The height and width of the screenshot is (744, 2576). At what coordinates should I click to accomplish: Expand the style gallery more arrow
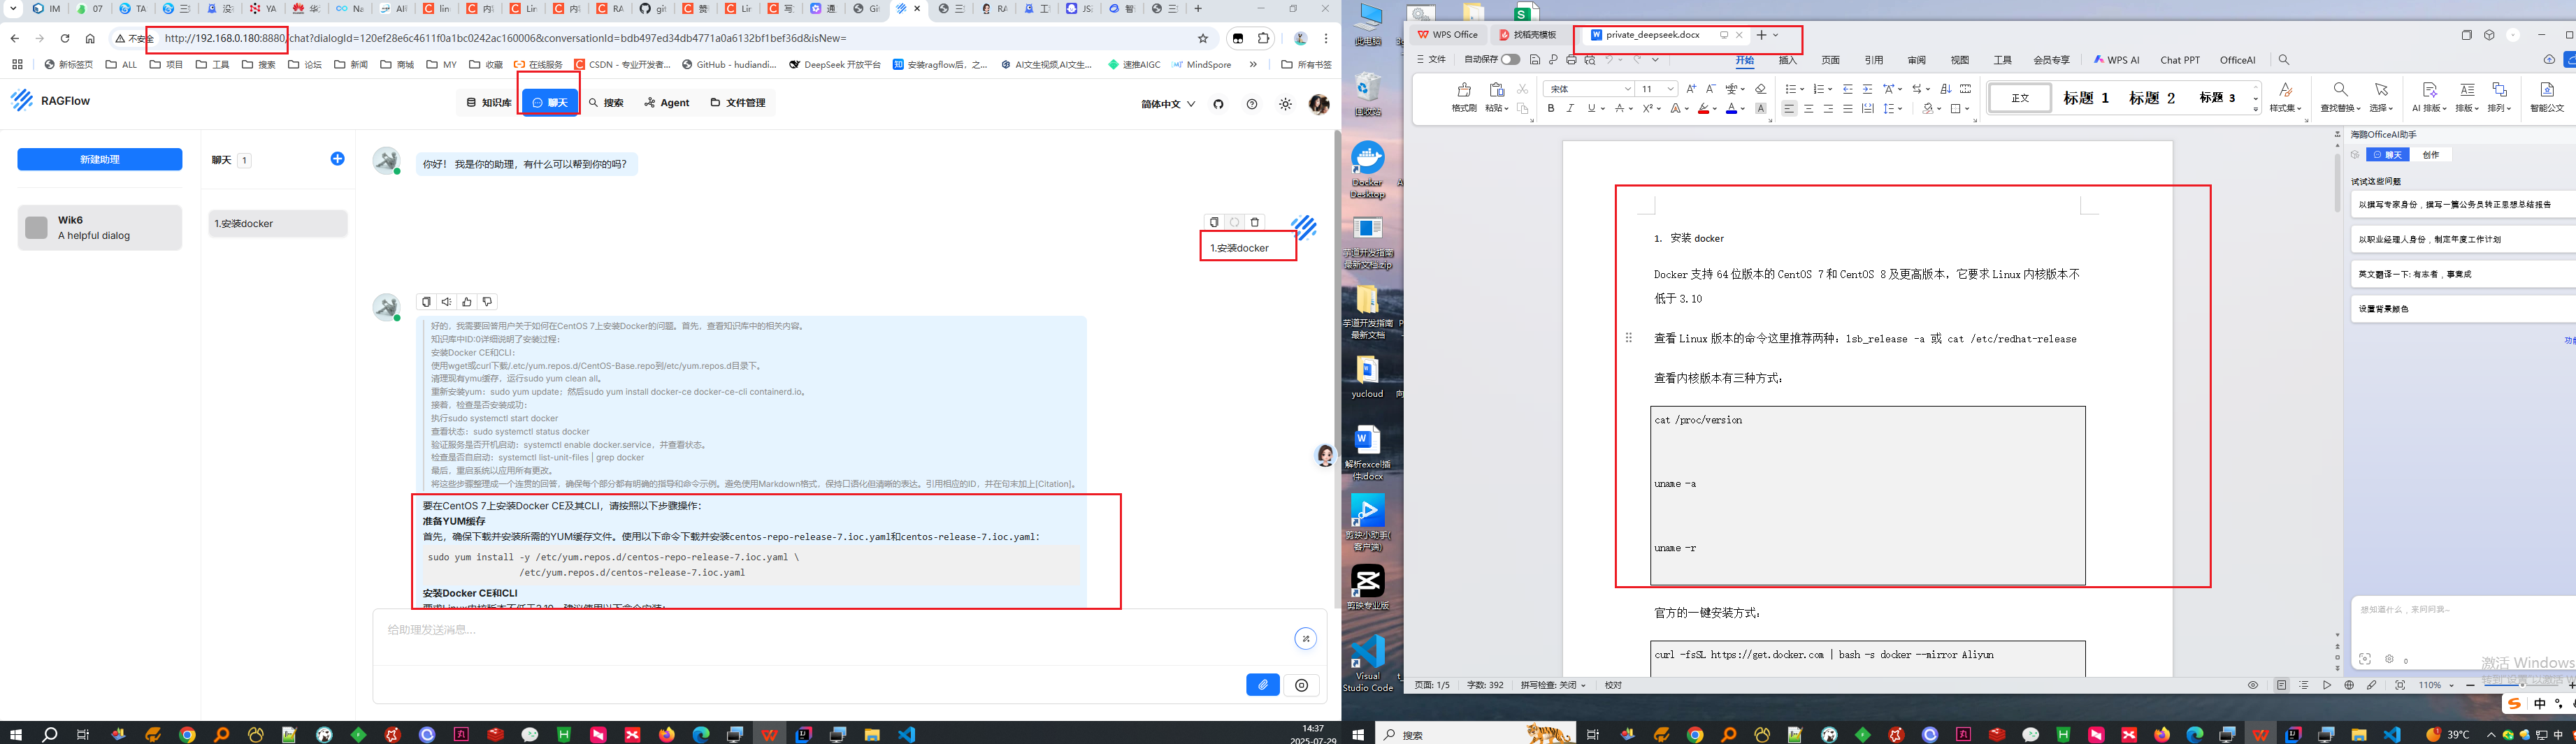tap(2255, 108)
